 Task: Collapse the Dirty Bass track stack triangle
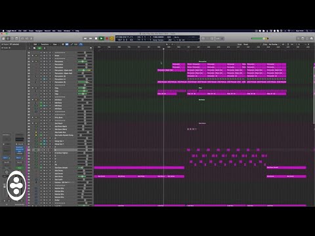[x=33, y=117]
